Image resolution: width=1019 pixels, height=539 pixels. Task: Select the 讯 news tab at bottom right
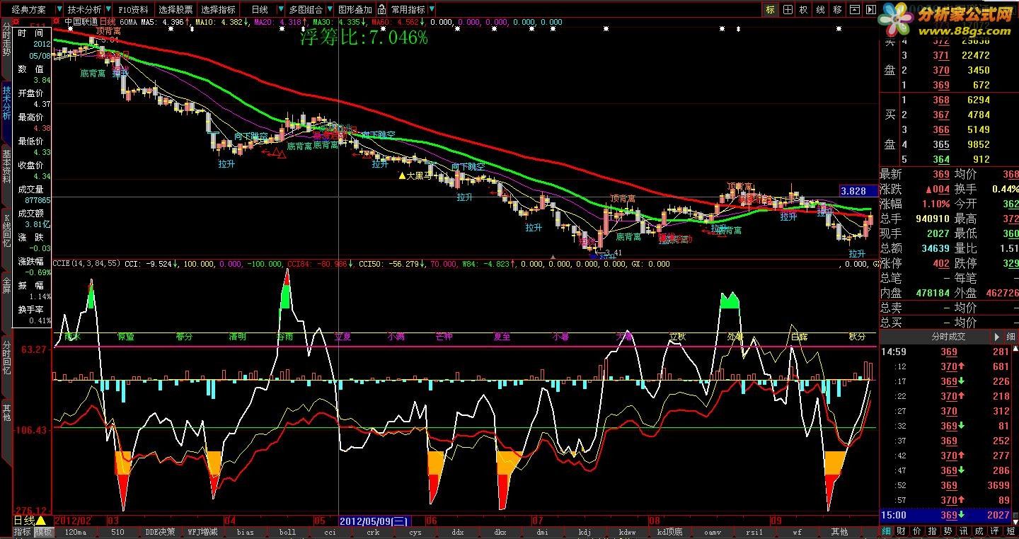964,531
